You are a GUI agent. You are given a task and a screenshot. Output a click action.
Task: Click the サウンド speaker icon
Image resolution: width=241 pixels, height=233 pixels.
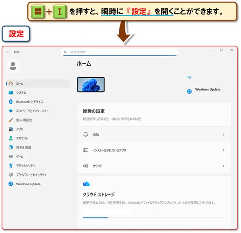pyautogui.click(x=86, y=166)
